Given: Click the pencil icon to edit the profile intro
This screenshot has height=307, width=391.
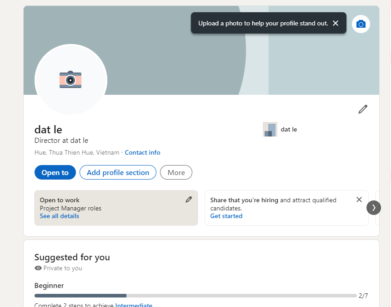Looking at the screenshot, I should click(363, 109).
